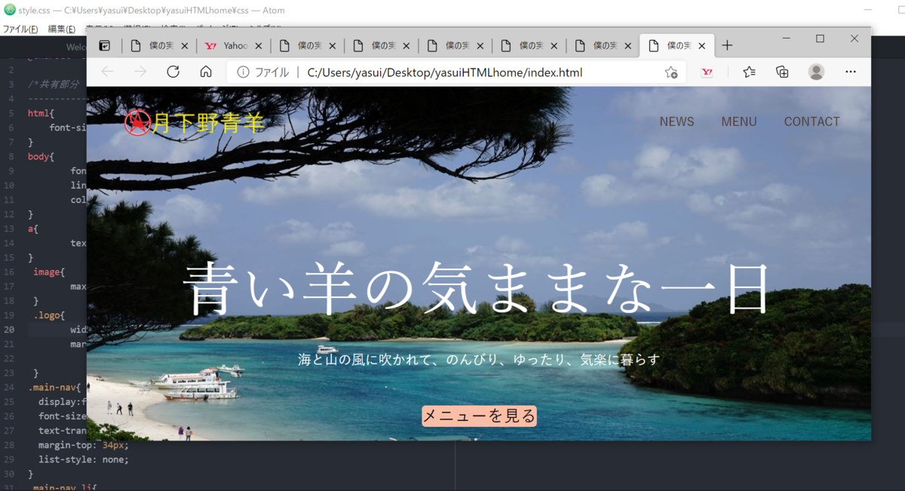Viewport: 905px width, 491px height.
Task: Click the Home icon in Edge toolbar
Action: point(206,72)
